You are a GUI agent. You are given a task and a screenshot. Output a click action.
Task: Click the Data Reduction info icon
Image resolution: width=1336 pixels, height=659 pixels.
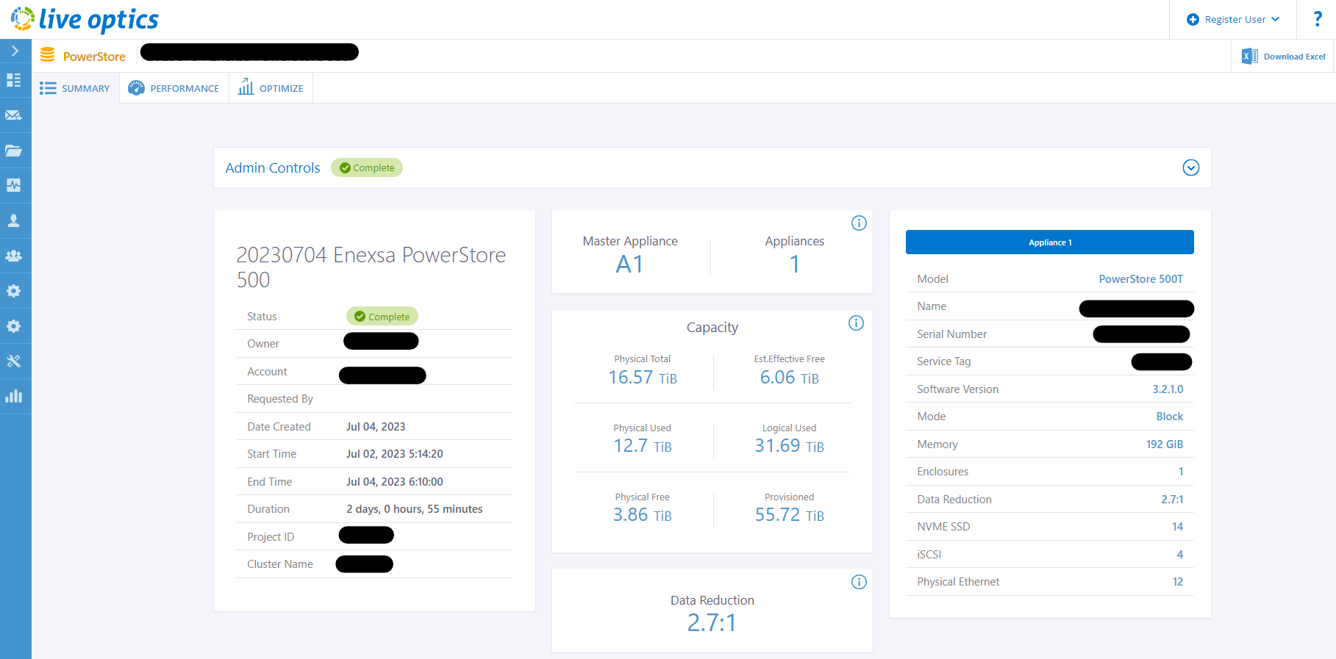pos(859,582)
